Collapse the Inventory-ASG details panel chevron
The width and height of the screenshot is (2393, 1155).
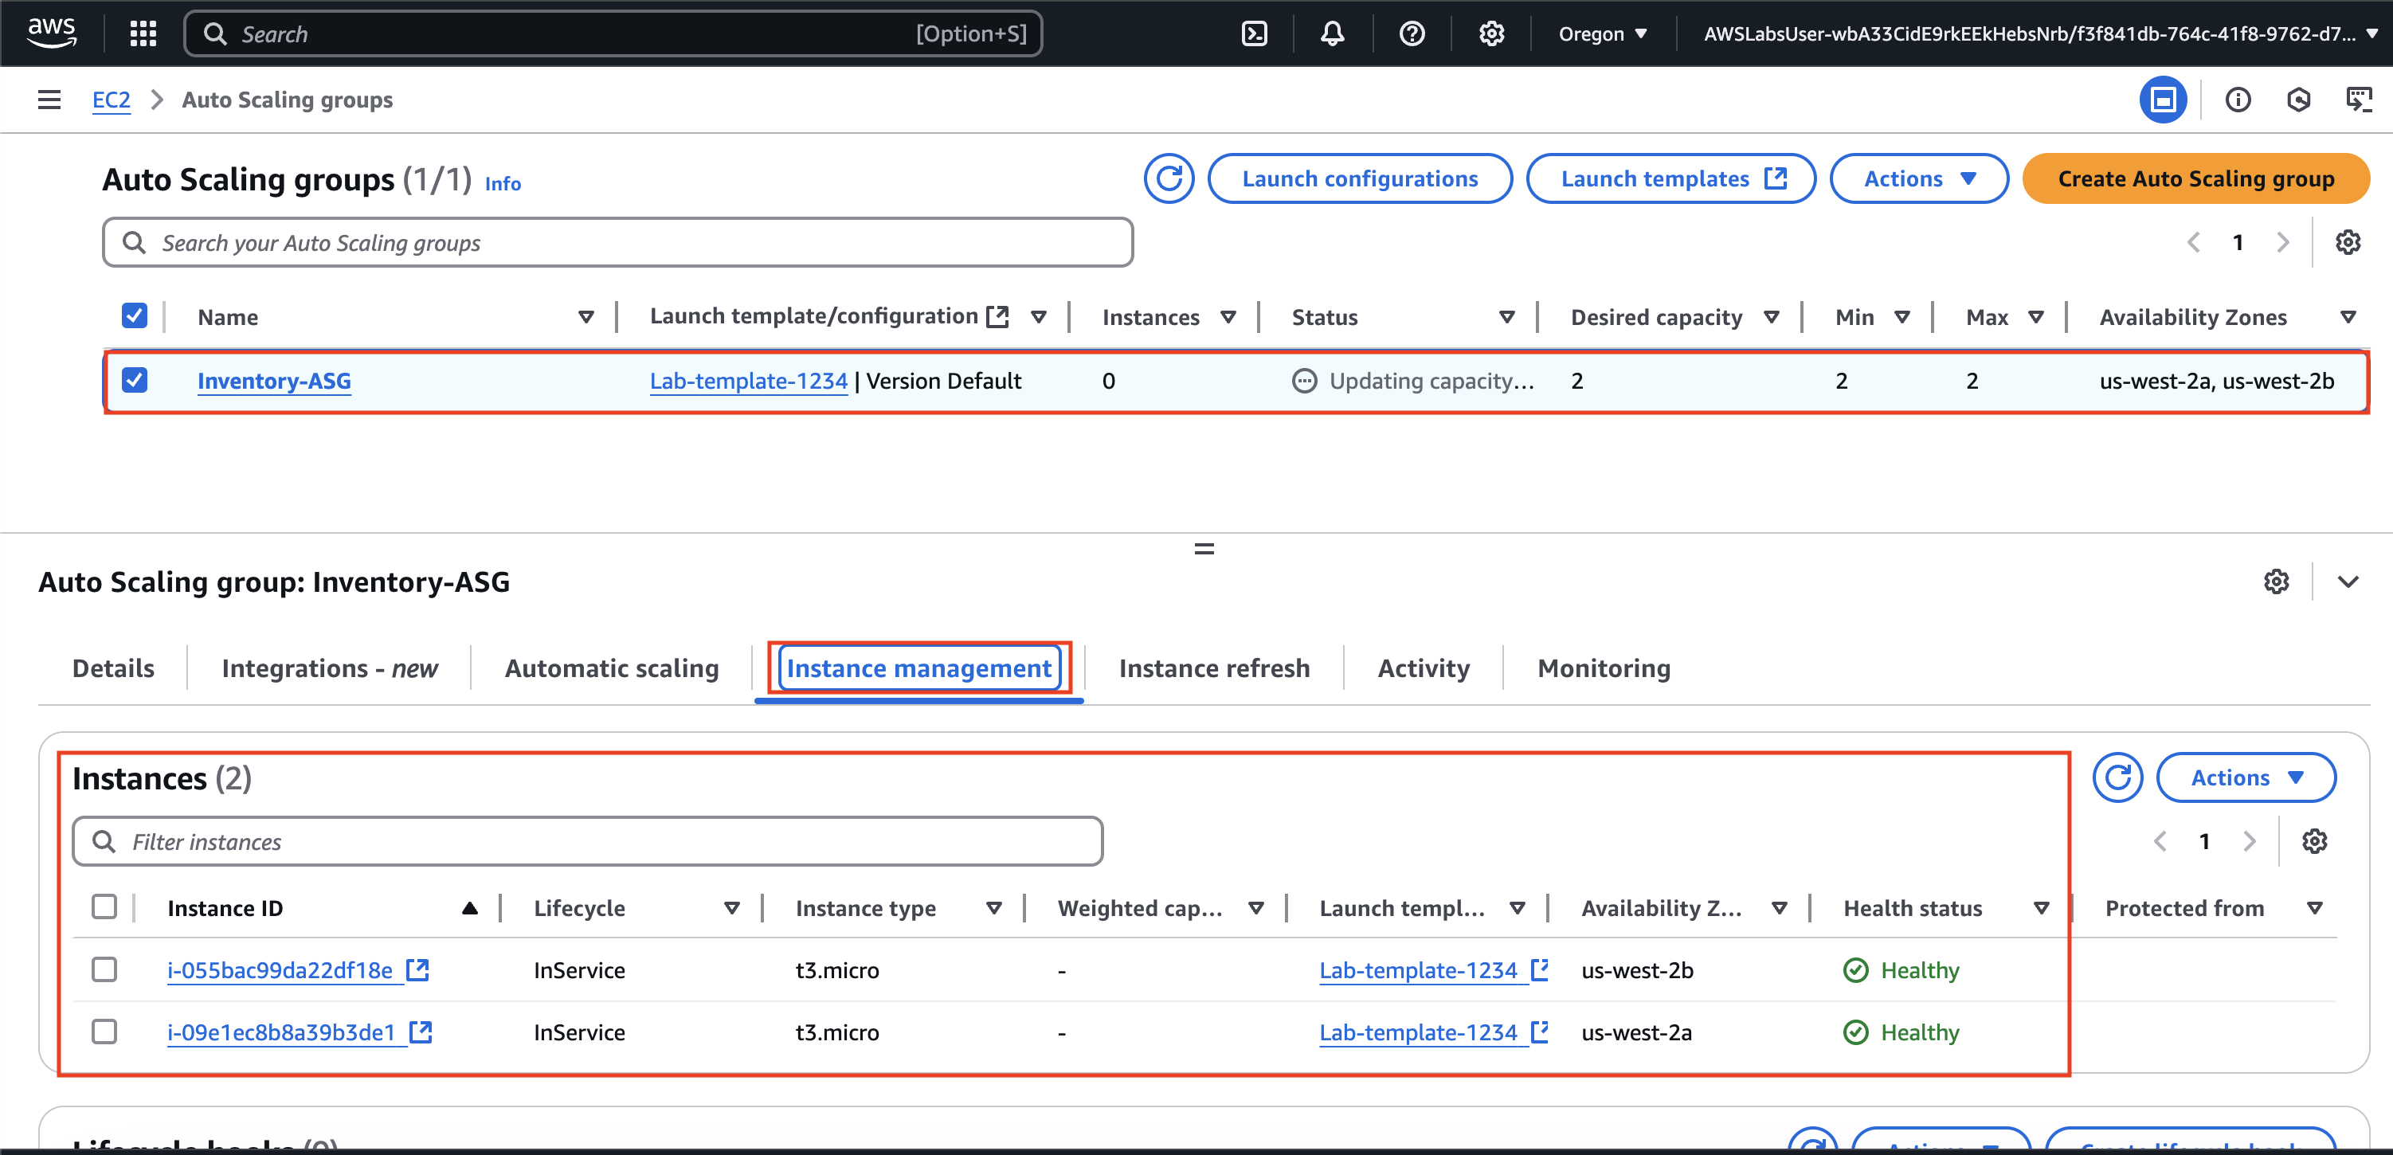pyautogui.click(x=2348, y=581)
